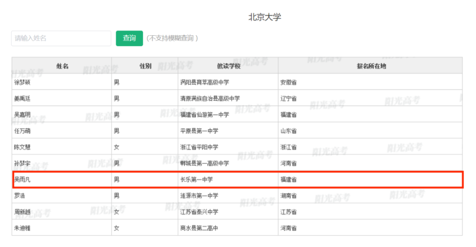
Task: Select the name 罗浩
Action: tap(20, 196)
